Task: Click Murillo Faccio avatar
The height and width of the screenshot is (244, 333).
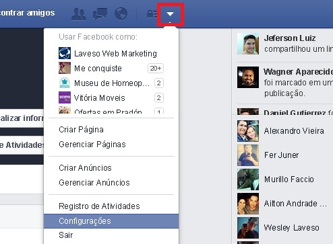Action: pyautogui.click(x=248, y=179)
